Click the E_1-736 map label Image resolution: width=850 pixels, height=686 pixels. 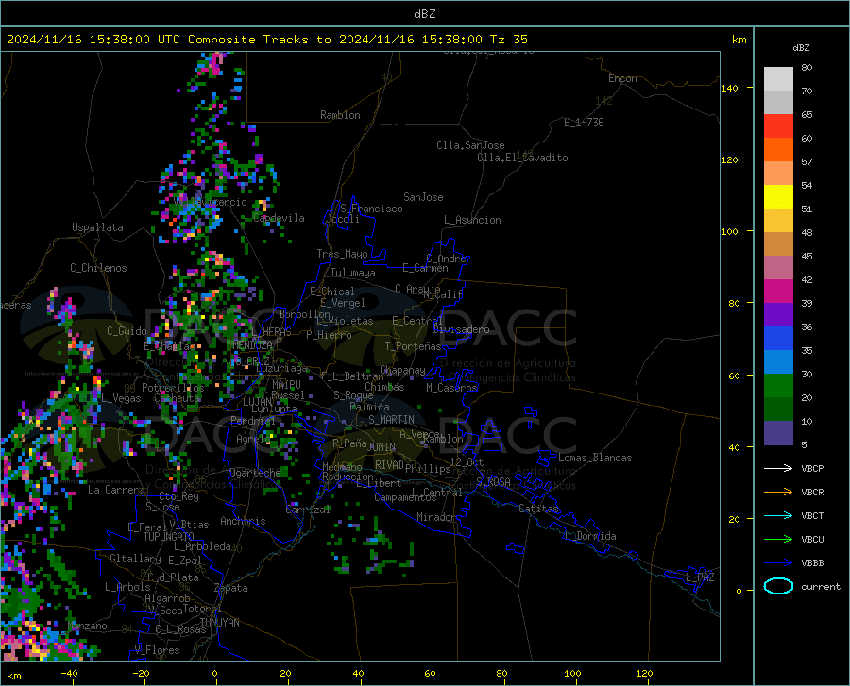(584, 123)
